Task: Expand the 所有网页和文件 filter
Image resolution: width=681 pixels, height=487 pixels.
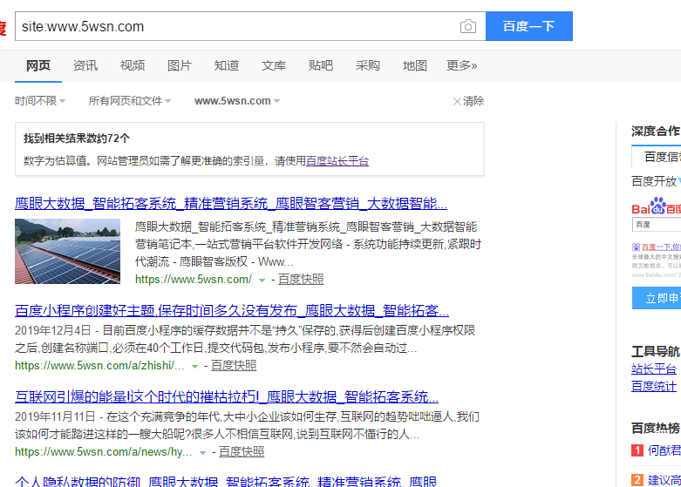Action: 129,101
